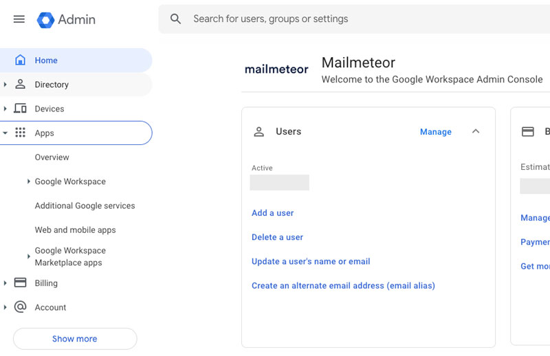550x356 pixels.
Task: Open Apps Overview
Action: point(52,157)
